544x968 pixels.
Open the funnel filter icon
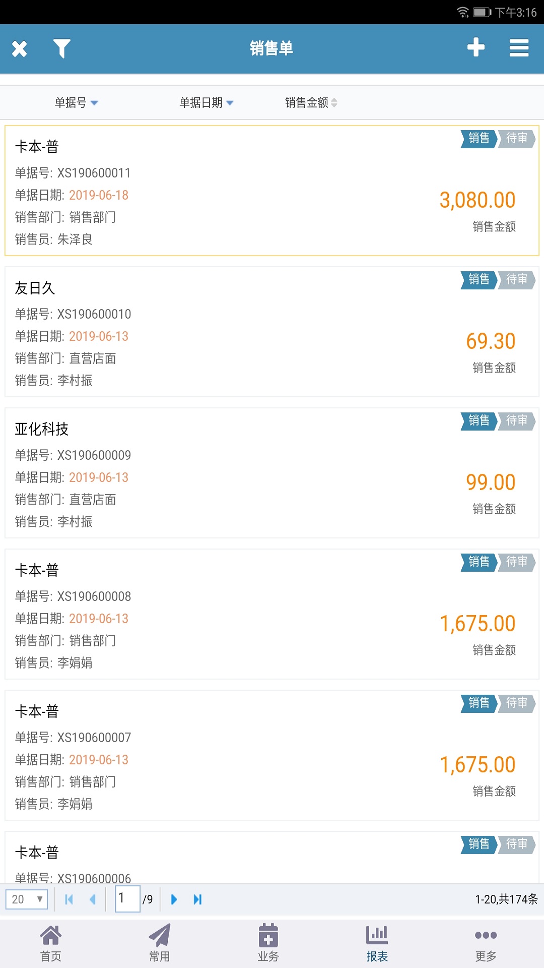61,49
